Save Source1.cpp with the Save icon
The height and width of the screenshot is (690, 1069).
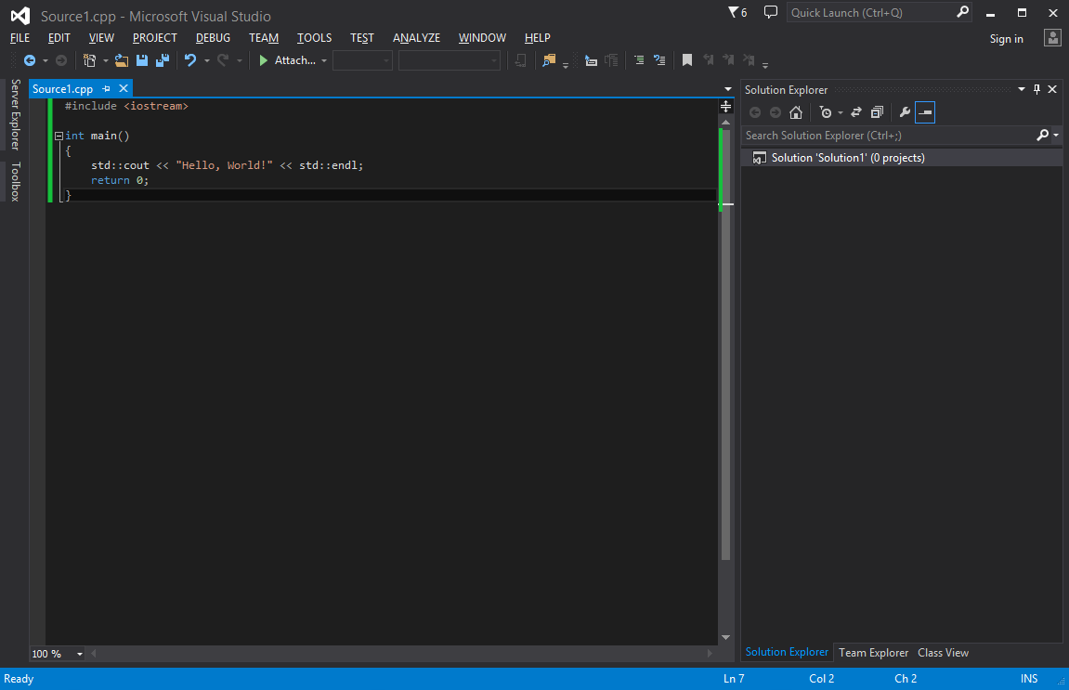[142, 60]
